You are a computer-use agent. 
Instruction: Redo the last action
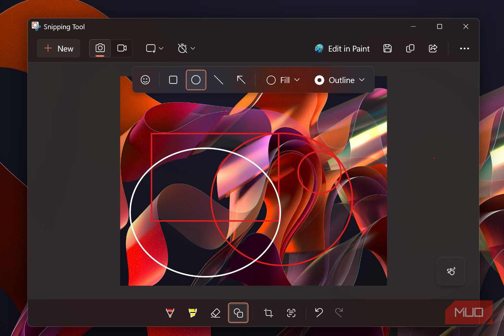tap(339, 313)
